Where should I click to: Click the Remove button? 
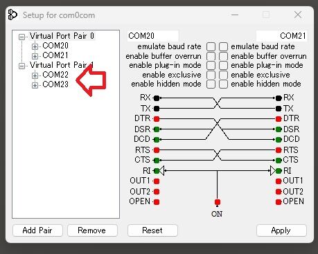click(92, 230)
